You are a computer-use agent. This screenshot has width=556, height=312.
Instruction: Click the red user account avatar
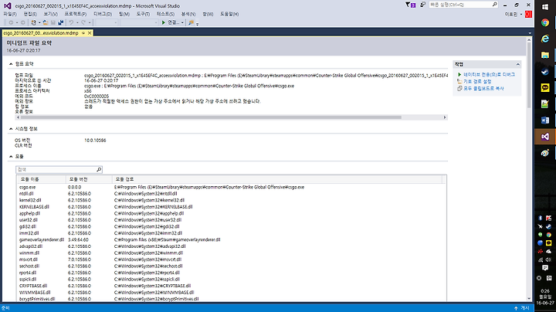528,14
